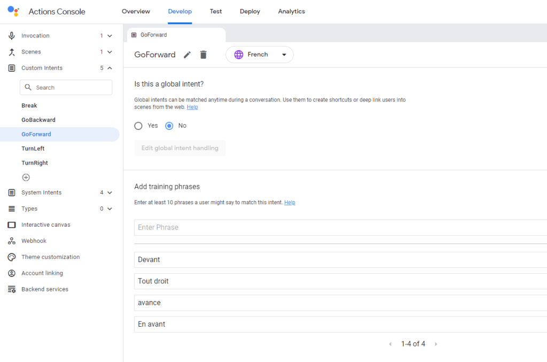Delete the GoForward intent with trash icon
This screenshot has height=362, width=547.
click(x=203, y=55)
